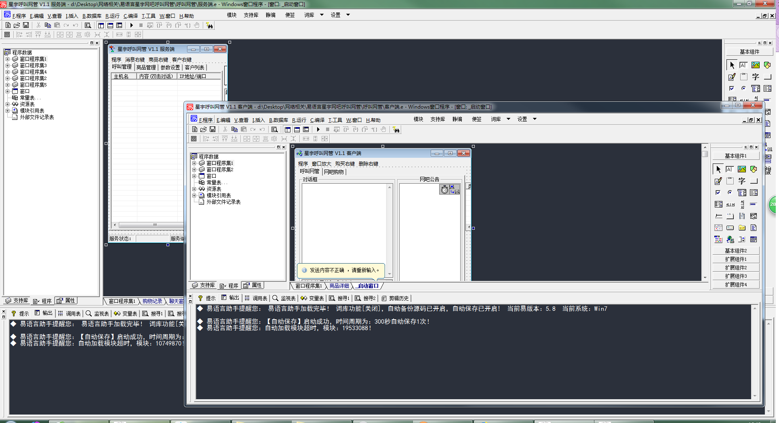Screen dimensions: 779x423
Task: Switch to the 商品详细 editor tab
Action: coord(339,286)
